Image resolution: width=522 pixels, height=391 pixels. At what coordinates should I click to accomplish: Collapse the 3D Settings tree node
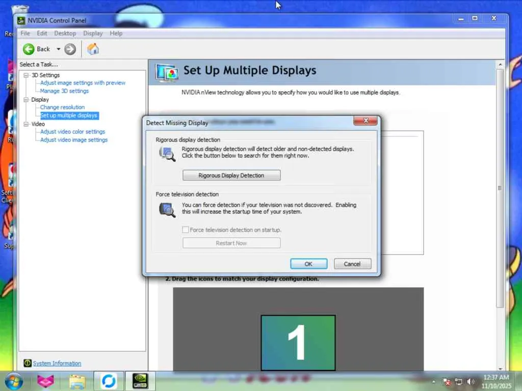(26, 75)
